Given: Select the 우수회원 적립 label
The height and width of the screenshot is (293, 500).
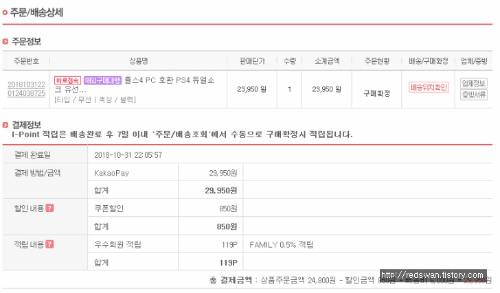Looking at the screenshot, I should (x=117, y=244).
